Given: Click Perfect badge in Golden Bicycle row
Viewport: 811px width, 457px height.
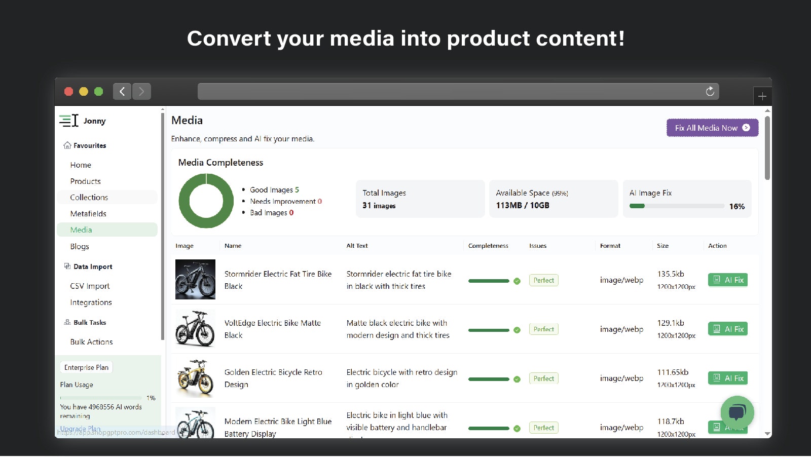Looking at the screenshot, I should pos(543,378).
